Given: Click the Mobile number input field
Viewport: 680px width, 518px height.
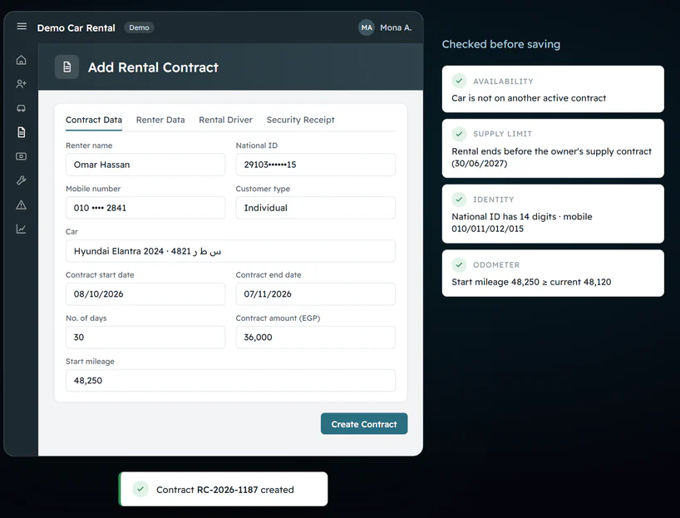Looking at the screenshot, I should click(145, 208).
